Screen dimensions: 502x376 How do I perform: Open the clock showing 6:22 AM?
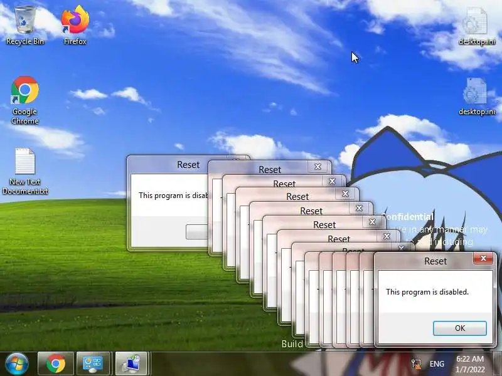pyautogui.click(x=470, y=364)
